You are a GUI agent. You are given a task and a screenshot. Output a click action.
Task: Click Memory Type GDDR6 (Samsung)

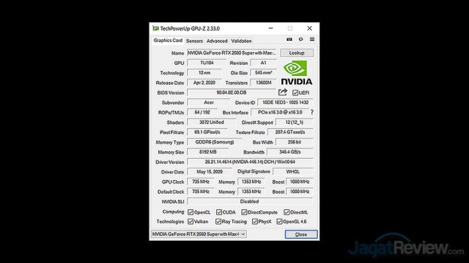pyautogui.click(x=214, y=142)
